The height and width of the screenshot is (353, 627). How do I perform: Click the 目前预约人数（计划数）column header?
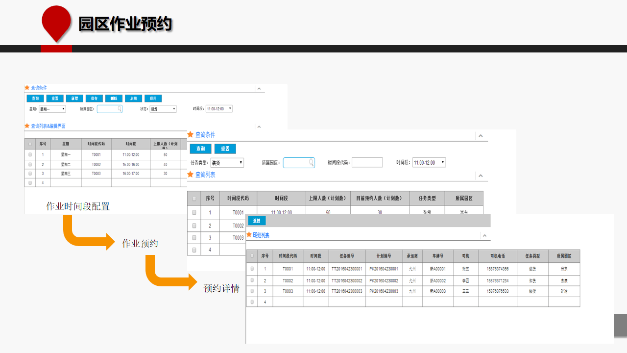click(x=380, y=199)
